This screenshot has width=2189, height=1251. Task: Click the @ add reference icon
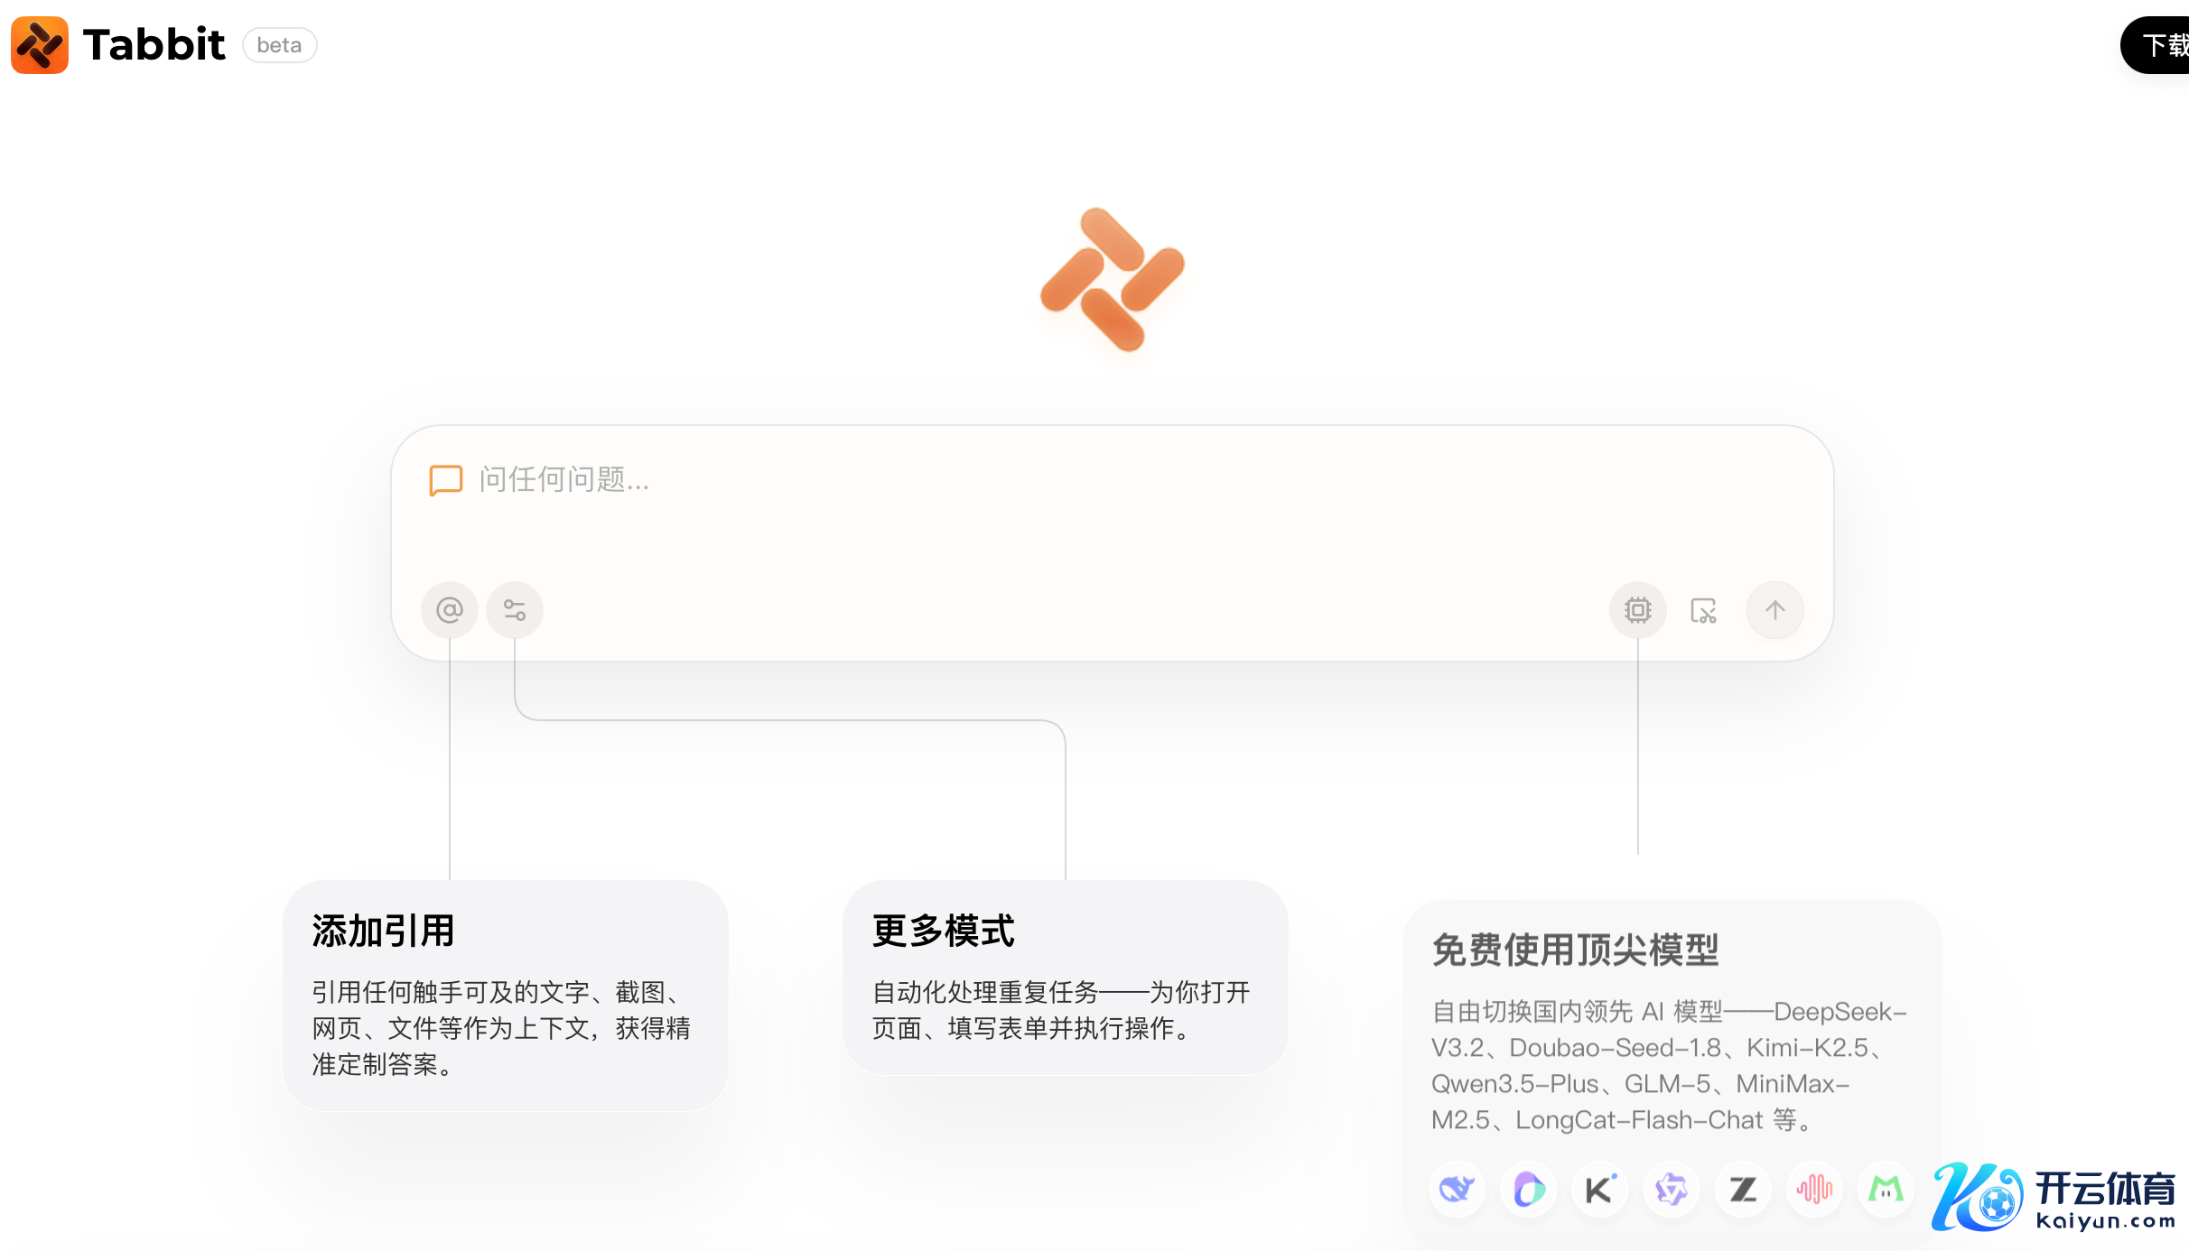click(449, 611)
